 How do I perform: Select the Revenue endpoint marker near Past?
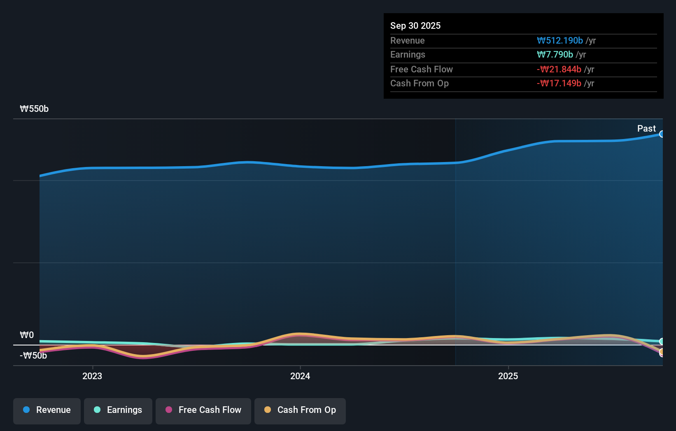[x=662, y=134]
